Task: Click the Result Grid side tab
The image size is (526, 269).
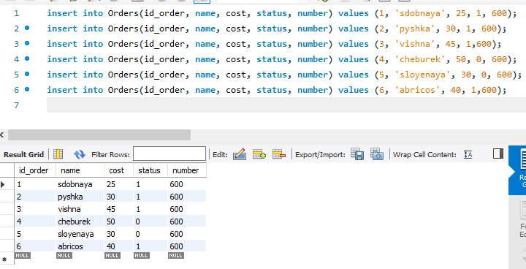Action: (518, 170)
